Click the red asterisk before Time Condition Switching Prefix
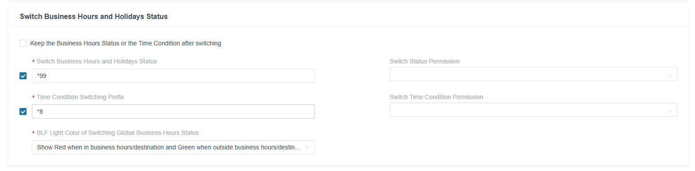Viewport: 695px width, 171px height. [34, 97]
